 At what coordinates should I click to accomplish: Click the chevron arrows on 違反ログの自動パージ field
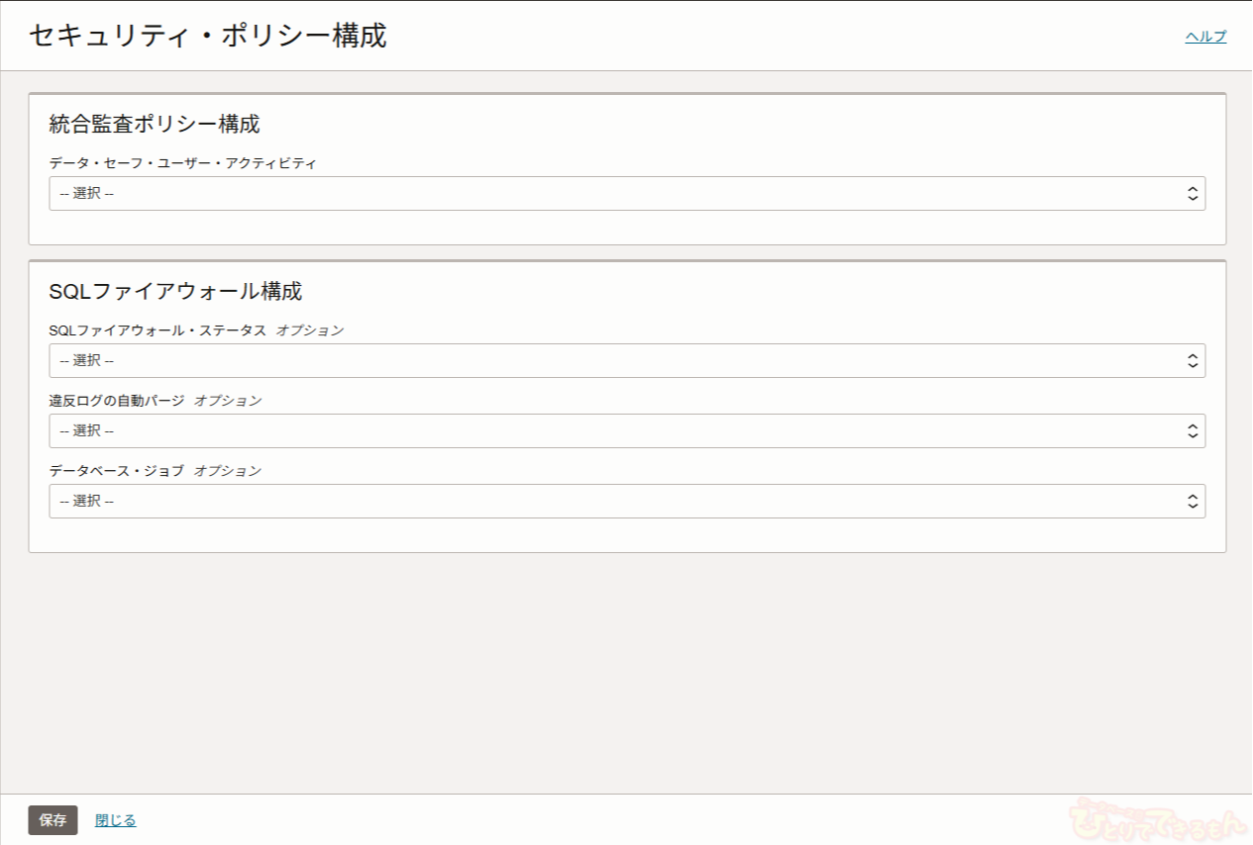1193,431
